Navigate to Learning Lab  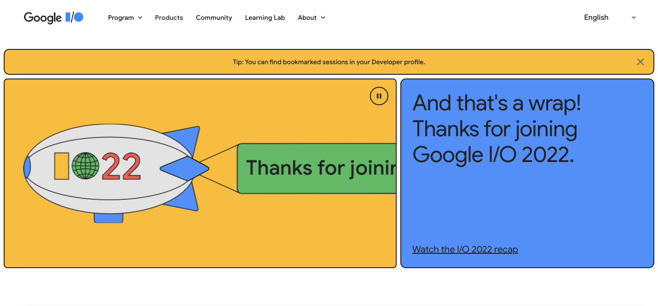pyautogui.click(x=265, y=18)
